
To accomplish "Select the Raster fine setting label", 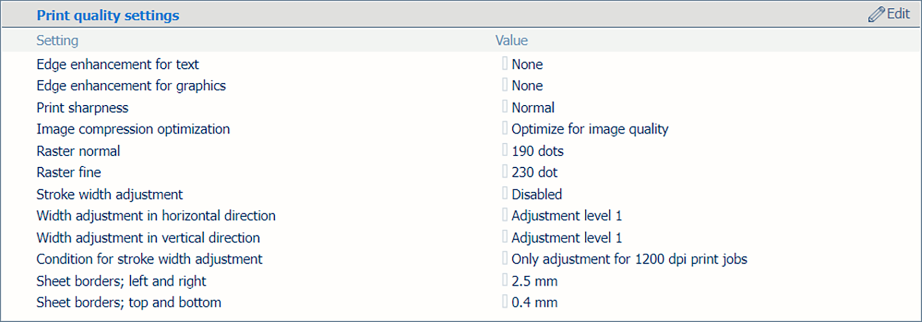I will [69, 172].
